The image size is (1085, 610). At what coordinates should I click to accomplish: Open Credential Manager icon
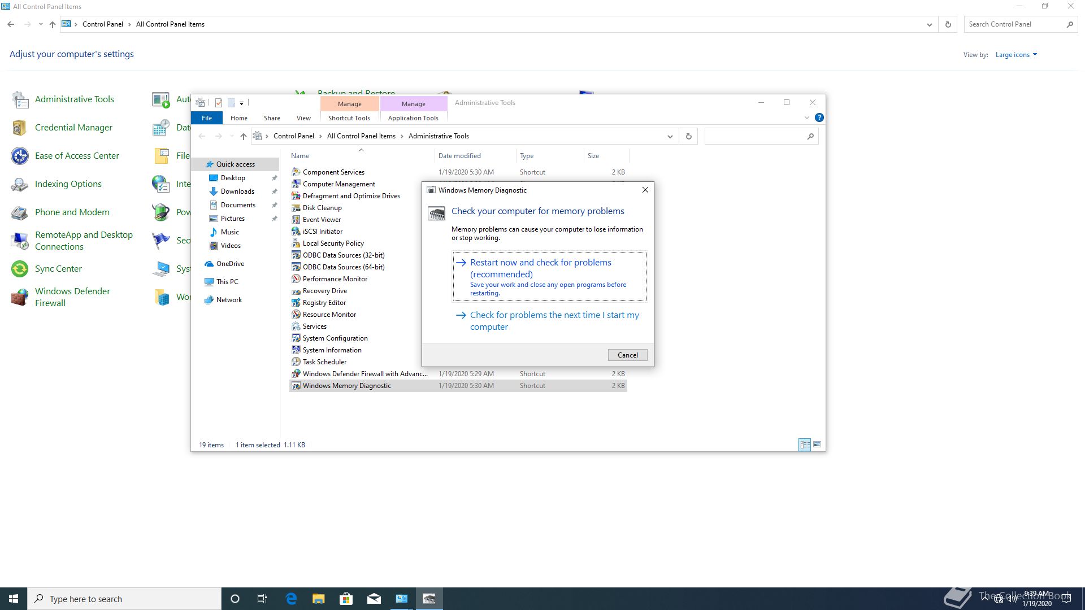coord(20,128)
